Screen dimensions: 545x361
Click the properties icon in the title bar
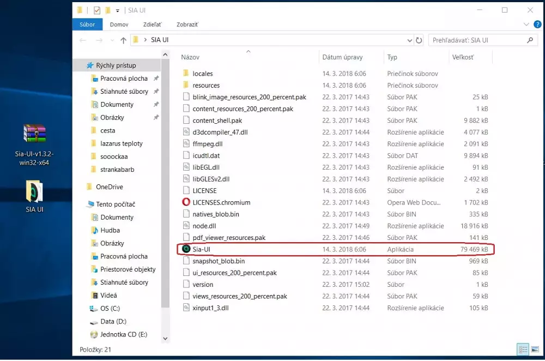coord(97,10)
